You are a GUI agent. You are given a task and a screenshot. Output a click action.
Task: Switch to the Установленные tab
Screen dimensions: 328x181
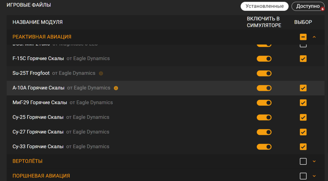click(x=264, y=6)
